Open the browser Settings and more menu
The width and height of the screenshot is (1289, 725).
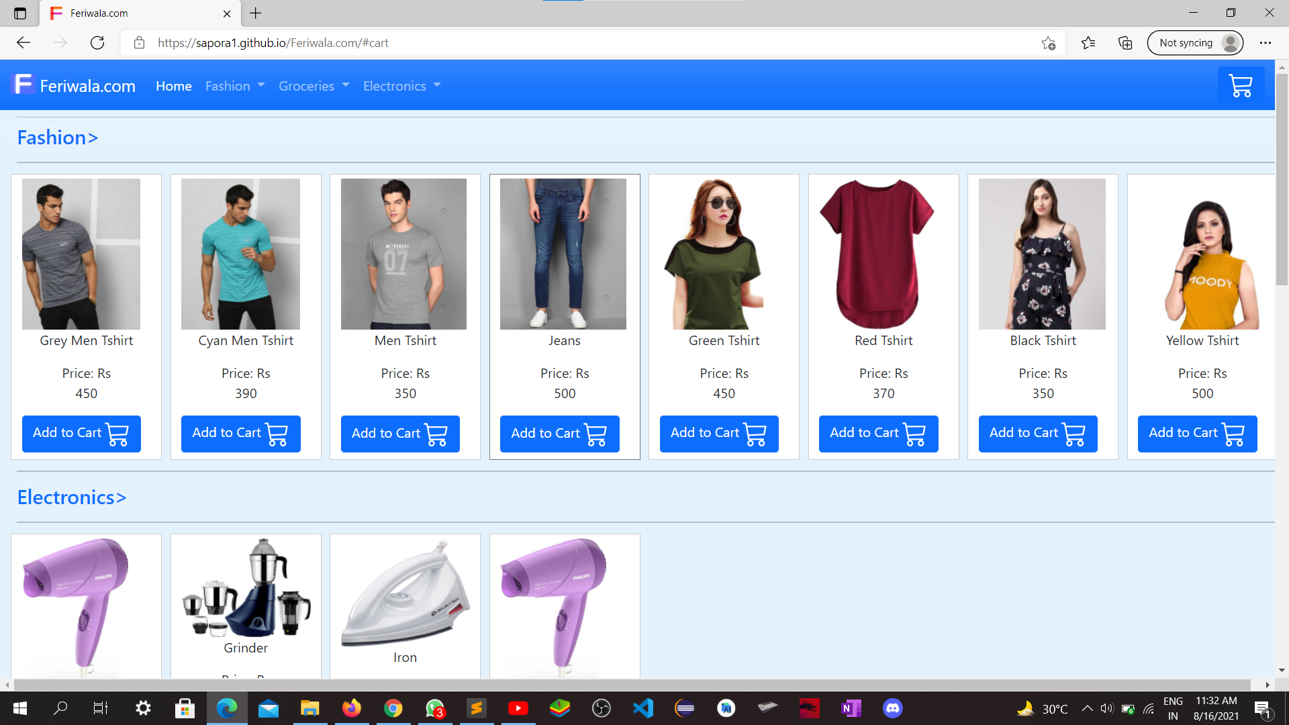(x=1266, y=43)
